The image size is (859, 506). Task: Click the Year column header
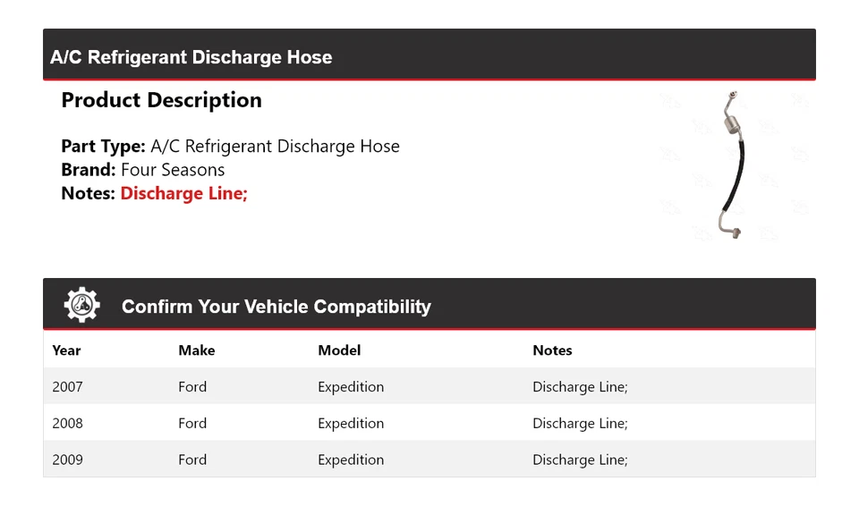(x=66, y=350)
